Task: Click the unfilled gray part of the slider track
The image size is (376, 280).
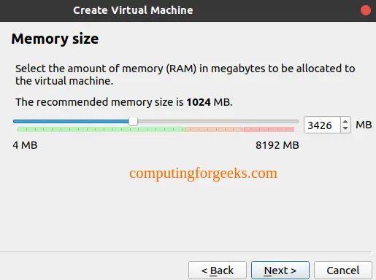Action: pos(218,121)
